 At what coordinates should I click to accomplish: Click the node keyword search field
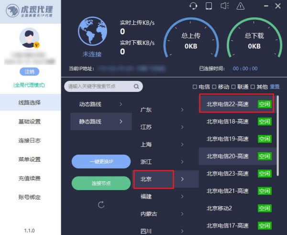tap(103, 86)
